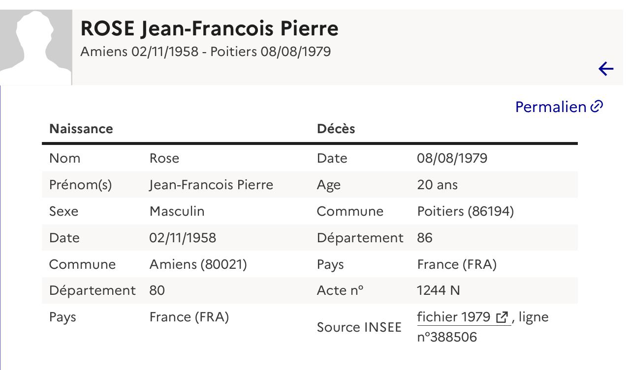The width and height of the screenshot is (630, 370).
Task: Click the name heading ROSE Jean-Francois Pierre
Action: (x=209, y=28)
